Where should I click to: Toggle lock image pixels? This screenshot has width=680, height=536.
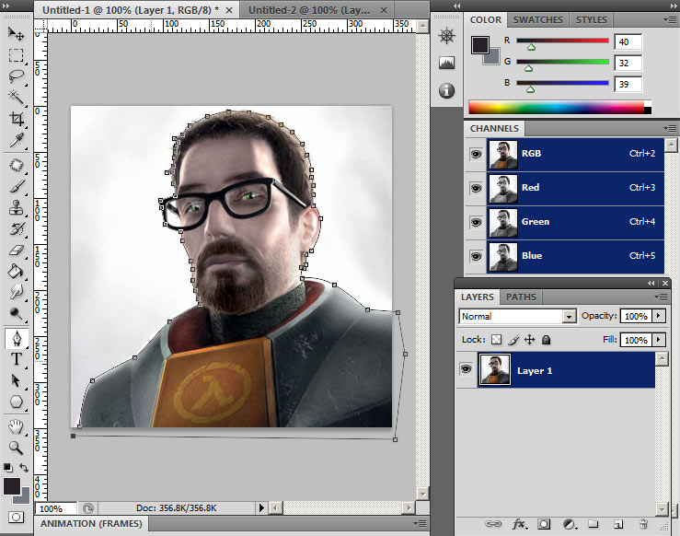pos(513,340)
